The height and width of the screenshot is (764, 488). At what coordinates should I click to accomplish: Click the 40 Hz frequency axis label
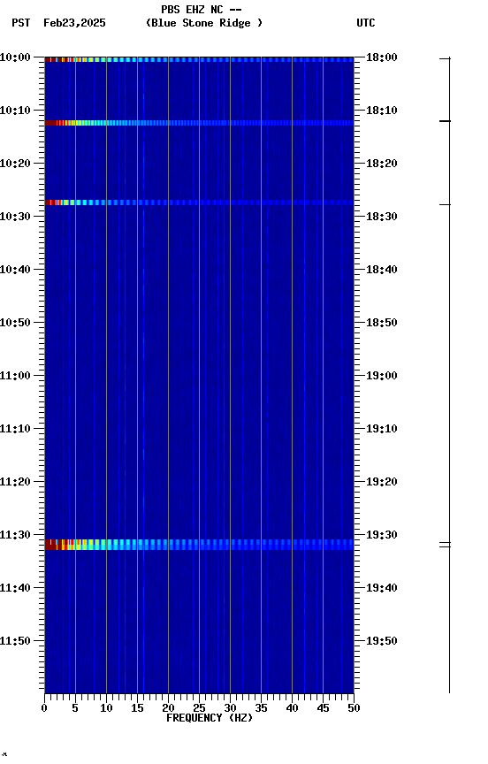292,708
